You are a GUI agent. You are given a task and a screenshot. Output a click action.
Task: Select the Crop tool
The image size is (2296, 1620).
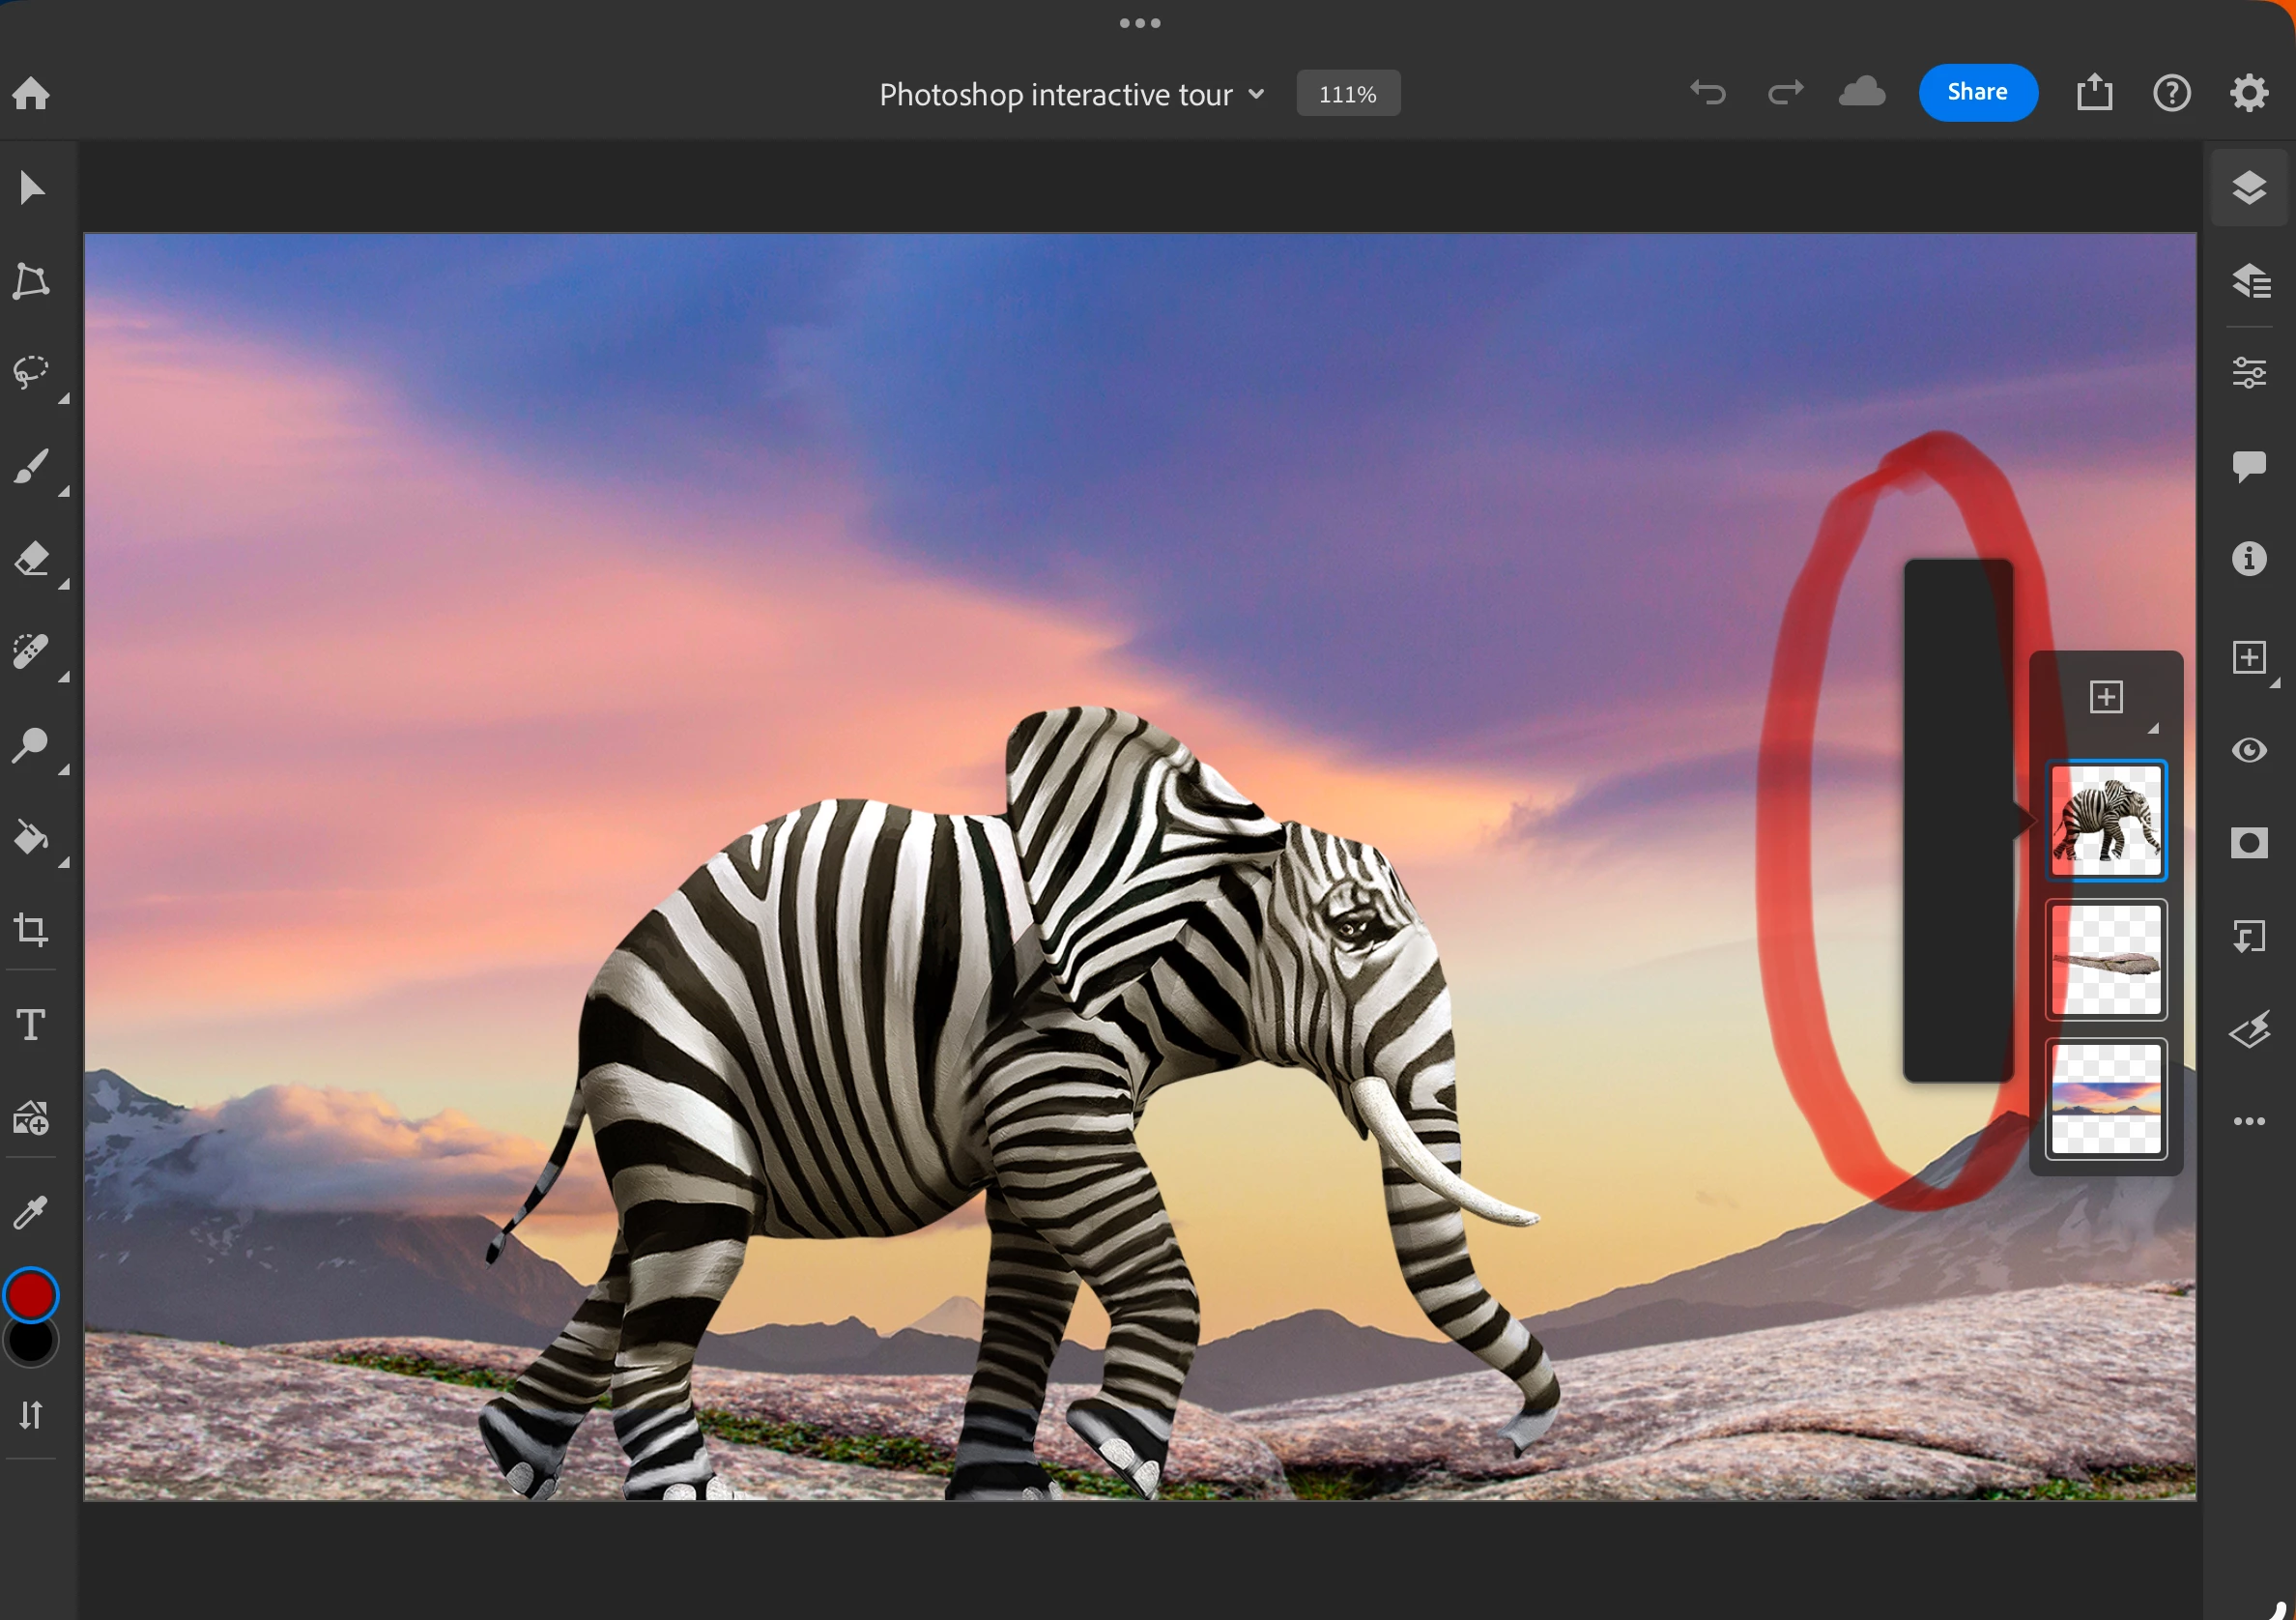pos(32,930)
